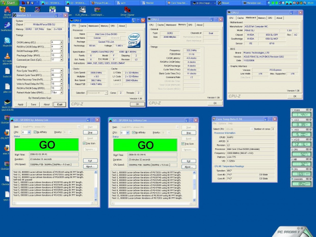The image size is (316, 237).
Task: Open the Refresh Mode Select dropdown in MemSet
Action: coord(61,92)
